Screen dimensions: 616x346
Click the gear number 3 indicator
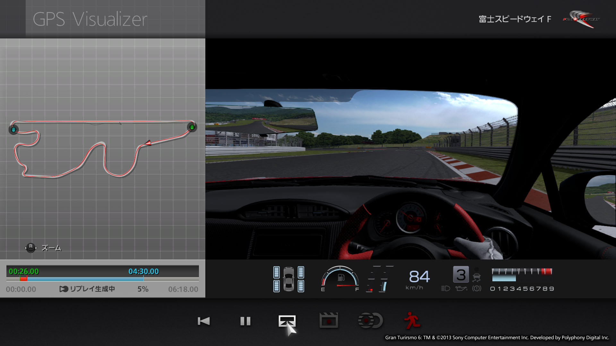click(461, 275)
